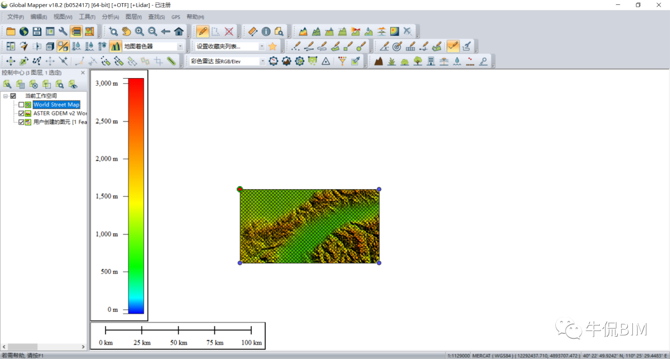Enable the World Street Map layer checkbox
Screen dimensions: 670x359
21,105
